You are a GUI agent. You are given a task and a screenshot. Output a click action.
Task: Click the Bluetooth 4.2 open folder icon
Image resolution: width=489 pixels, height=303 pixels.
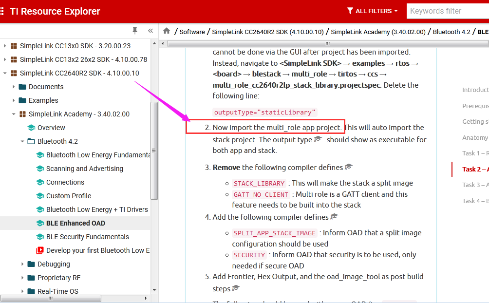pyautogui.click(x=31, y=141)
